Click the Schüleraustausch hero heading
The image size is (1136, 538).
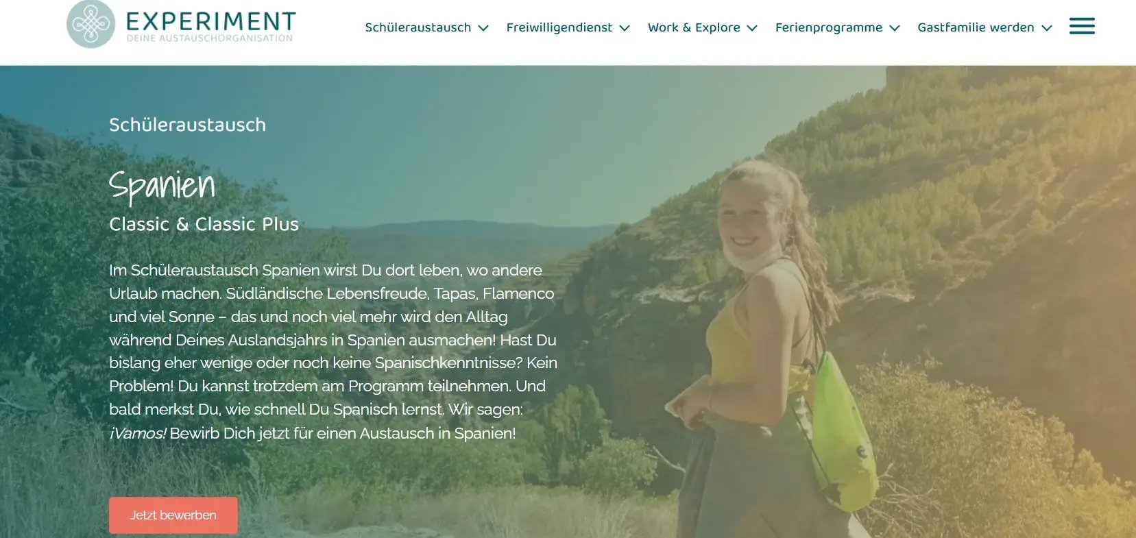coord(187,125)
